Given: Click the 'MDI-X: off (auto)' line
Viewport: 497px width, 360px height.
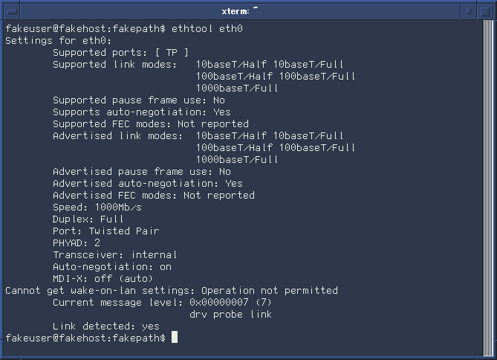Looking at the screenshot, I should (x=103, y=279).
